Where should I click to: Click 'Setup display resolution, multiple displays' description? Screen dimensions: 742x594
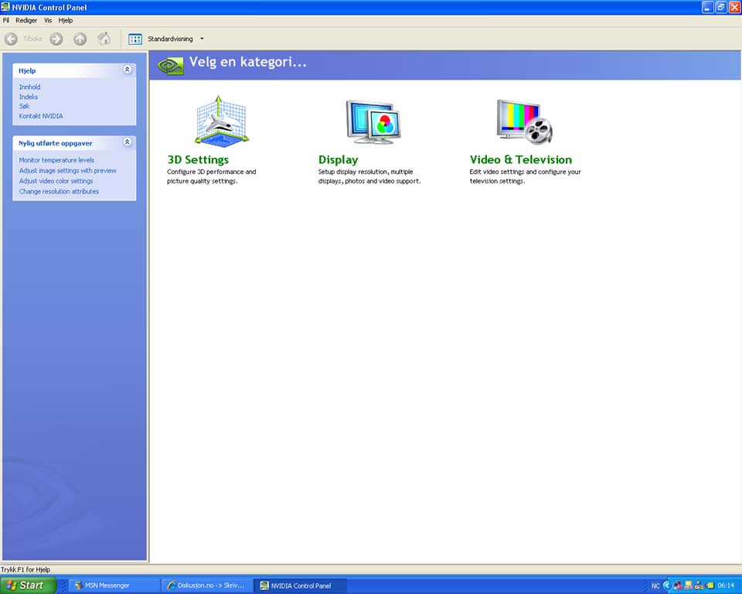tap(369, 176)
